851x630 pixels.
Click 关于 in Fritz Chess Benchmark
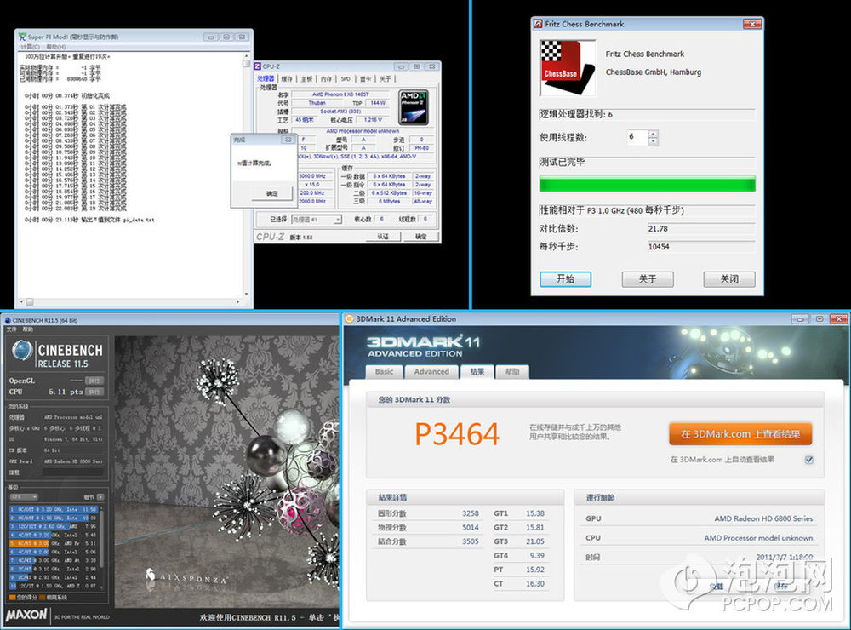pyautogui.click(x=648, y=279)
